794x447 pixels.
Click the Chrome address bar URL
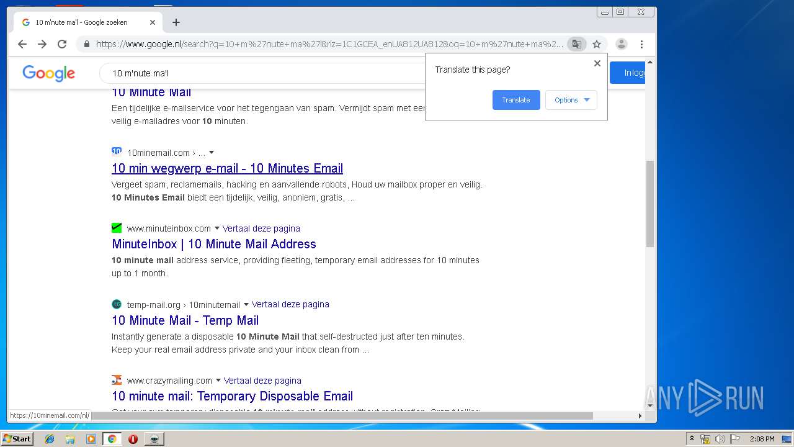[x=329, y=44]
